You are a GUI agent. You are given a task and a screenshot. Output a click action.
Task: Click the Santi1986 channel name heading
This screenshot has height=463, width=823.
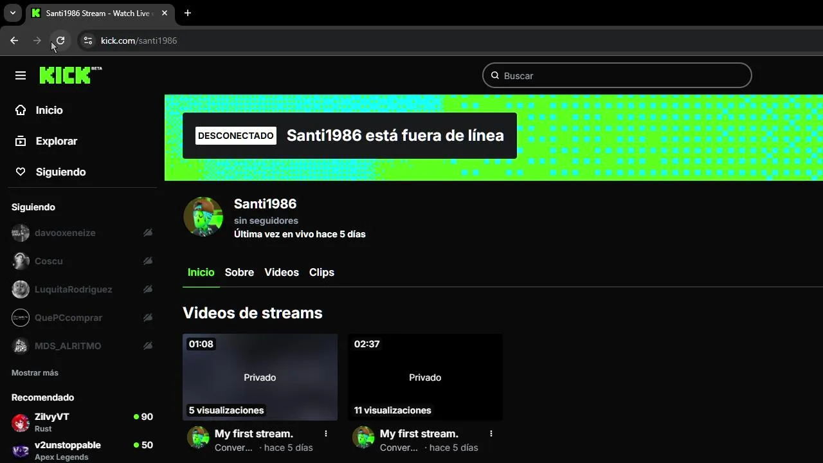coord(265,204)
